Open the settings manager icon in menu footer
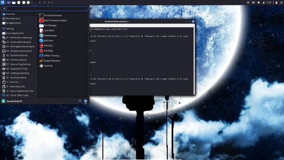The height and width of the screenshot is (160, 284). point(80,101)
